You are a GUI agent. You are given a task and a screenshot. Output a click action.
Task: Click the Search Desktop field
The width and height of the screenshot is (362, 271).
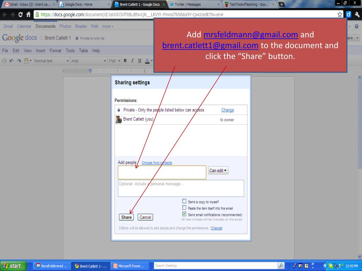216,266
